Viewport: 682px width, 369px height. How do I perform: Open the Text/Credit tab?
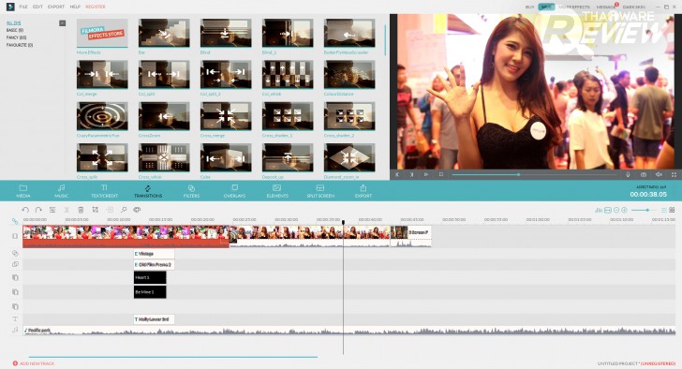[104, 191]
